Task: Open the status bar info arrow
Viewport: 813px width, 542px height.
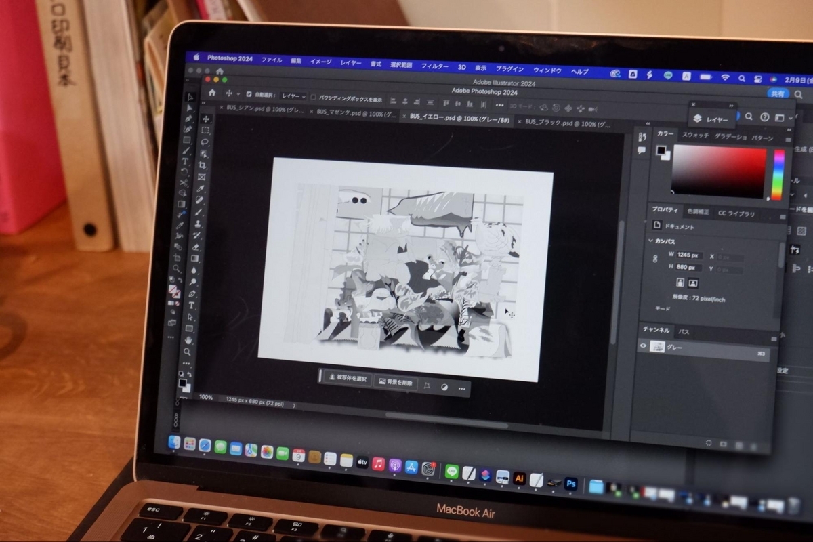Action: coord(294,405)
